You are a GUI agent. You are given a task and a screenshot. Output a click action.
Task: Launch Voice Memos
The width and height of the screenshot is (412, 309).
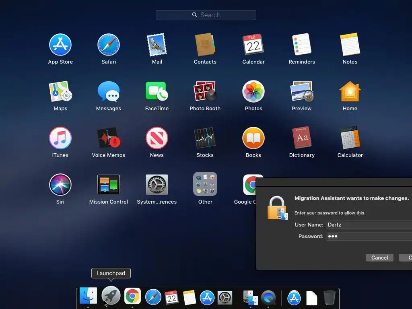point(109,138)
